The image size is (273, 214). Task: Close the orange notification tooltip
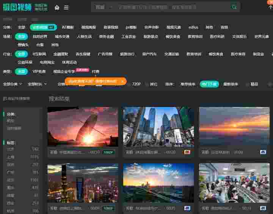[122, 81]
